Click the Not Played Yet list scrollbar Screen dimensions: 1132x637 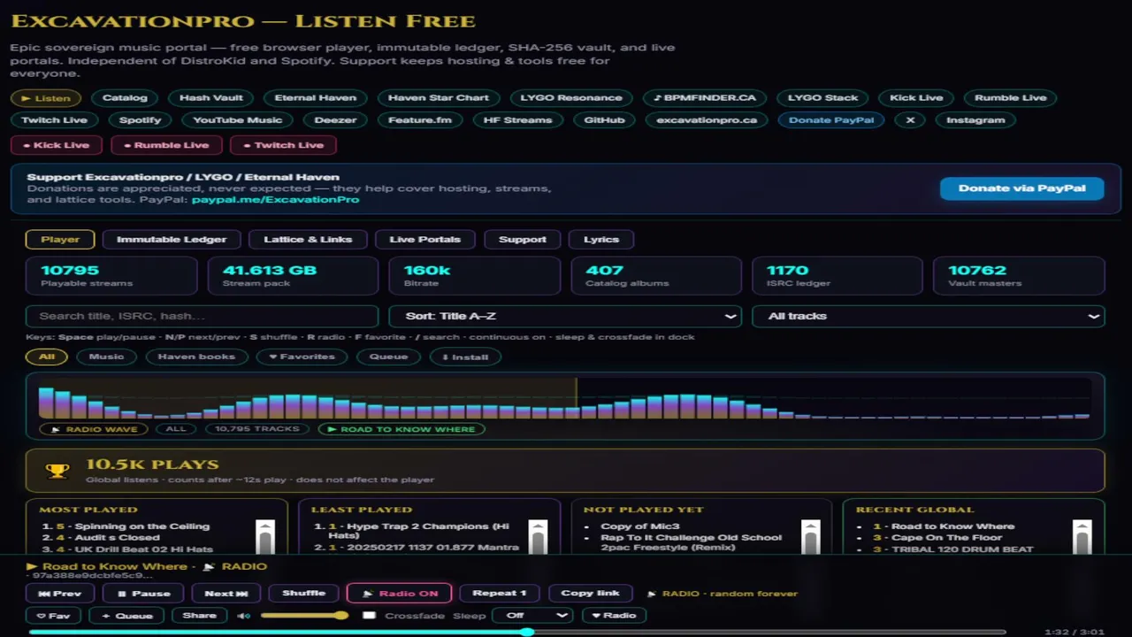point(810,537)
